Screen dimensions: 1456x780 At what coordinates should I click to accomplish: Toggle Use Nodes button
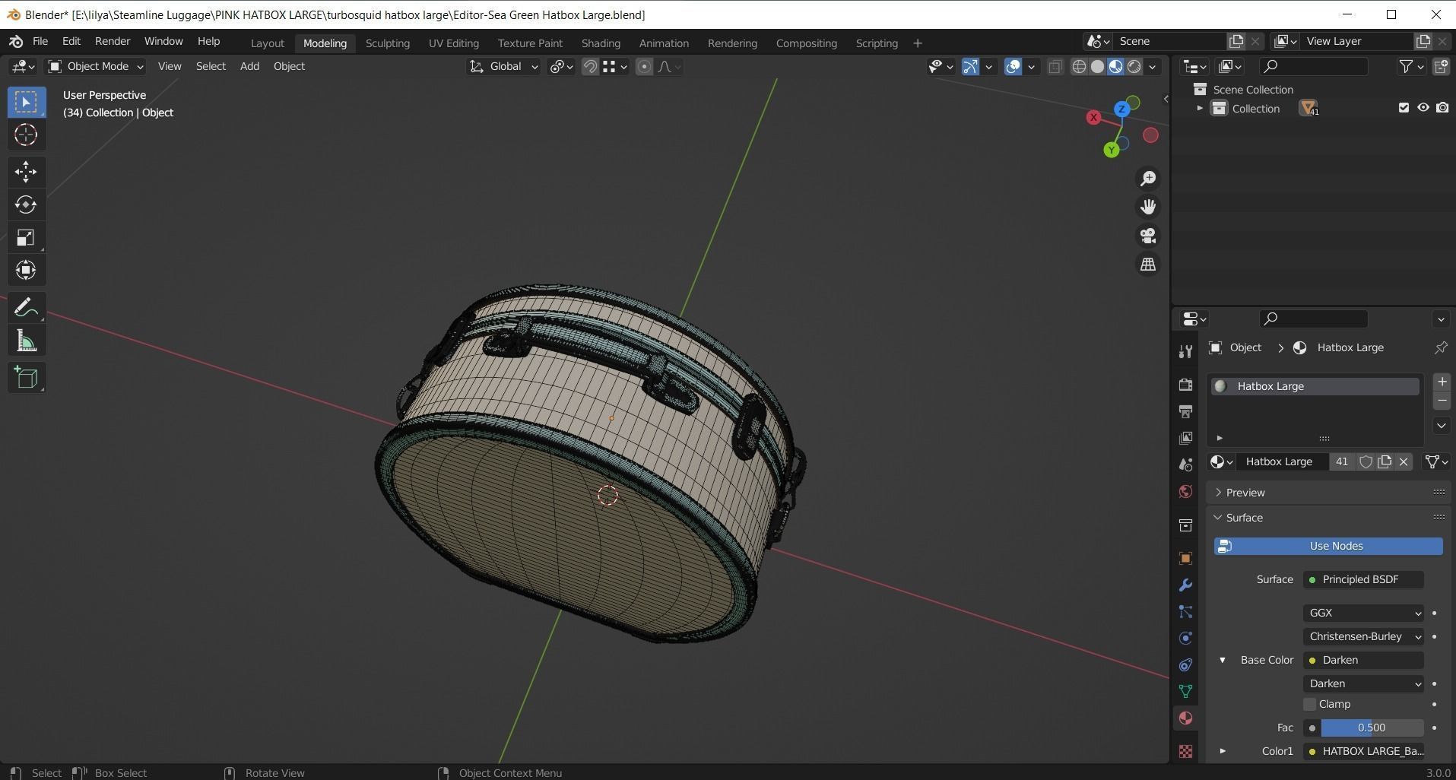(x=1328, y=546)
